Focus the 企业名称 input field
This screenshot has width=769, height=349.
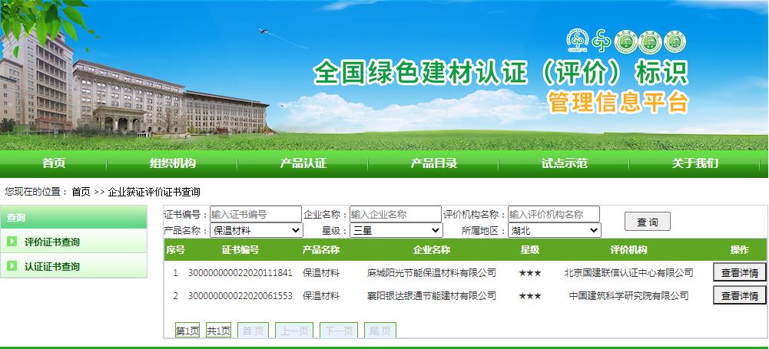pyautogui.click(x=396, y=214)
